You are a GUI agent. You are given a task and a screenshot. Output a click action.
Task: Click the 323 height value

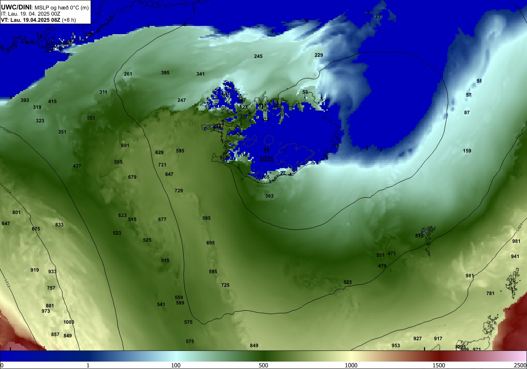40,121
